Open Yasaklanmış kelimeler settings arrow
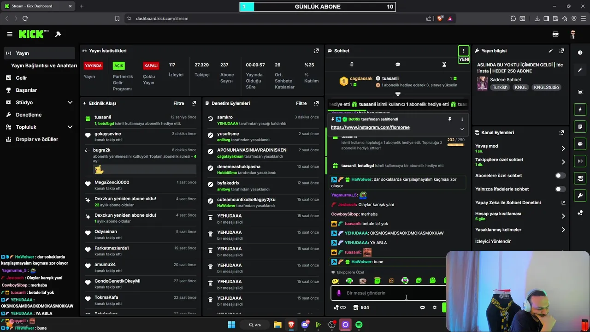Image resolution: width=590 pixels, height=332 pixels. tap(563, 230)
